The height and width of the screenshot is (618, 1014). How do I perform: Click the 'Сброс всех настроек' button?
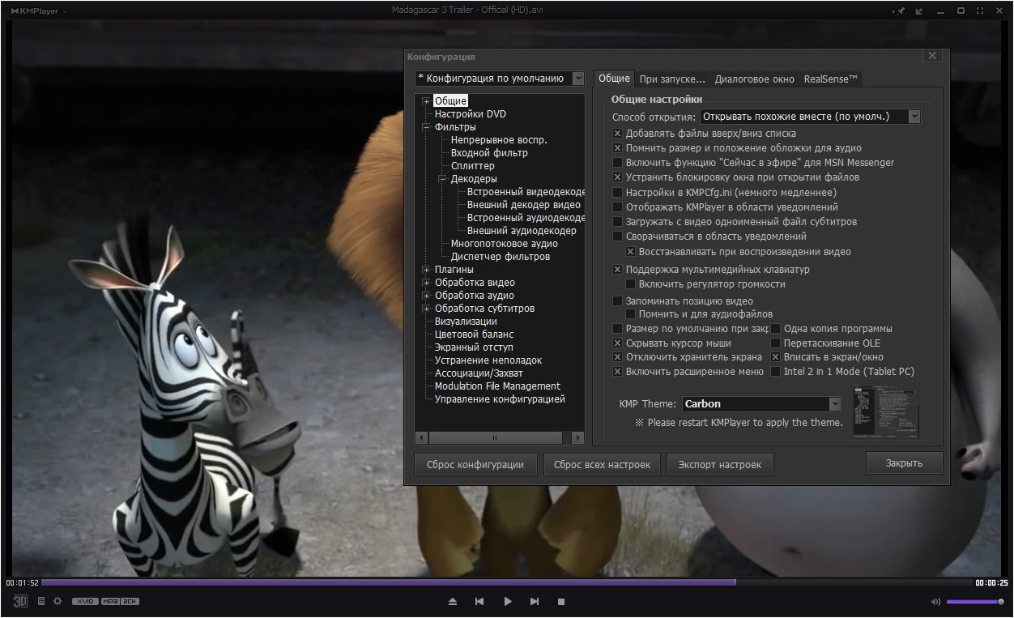pos(602,465)
